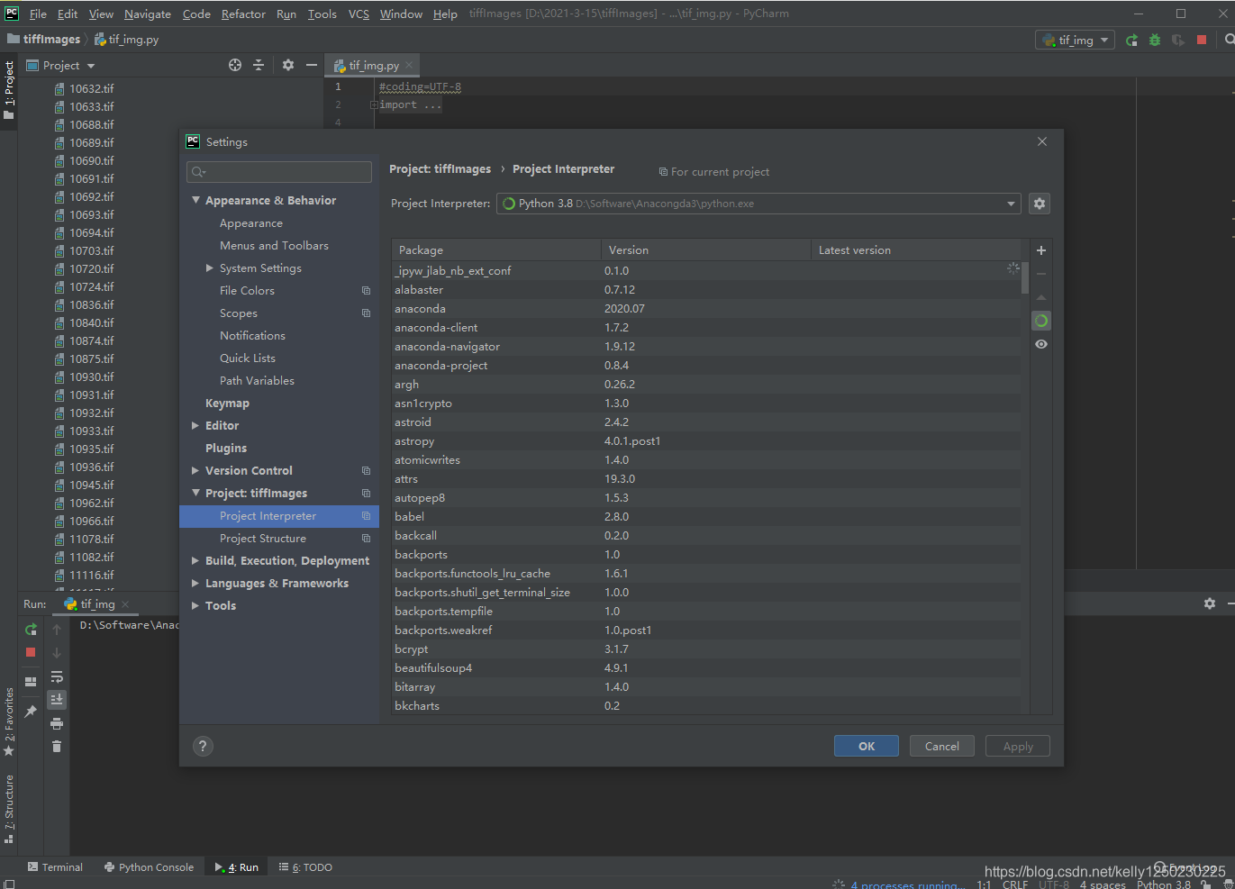1235x889 pixels.
Task: Apply the settings changes
Action: [x=1017, y=746]
